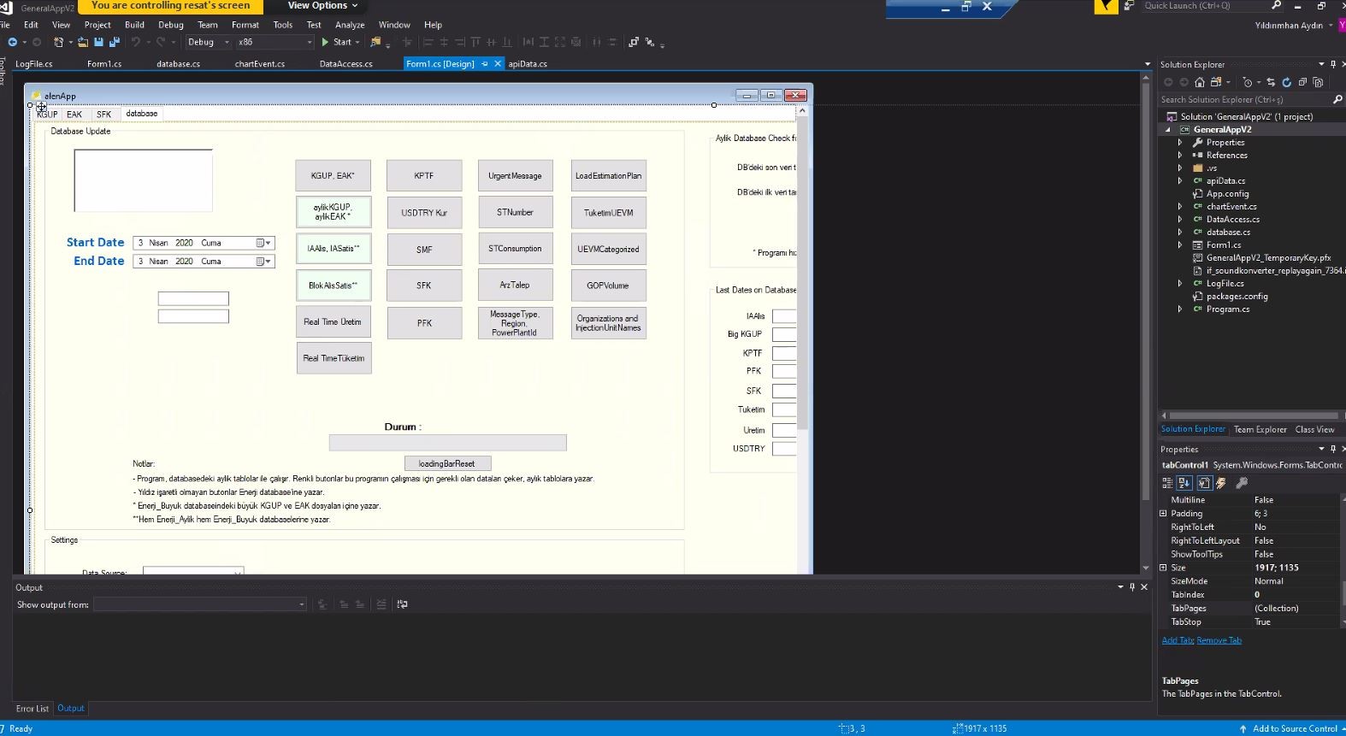Click the green Start debugging arrow
Screen dimensions: 1346x736
(325, 42)
